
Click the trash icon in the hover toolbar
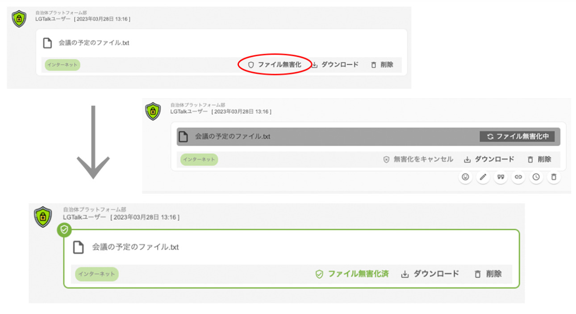click(x=554, y=177)
